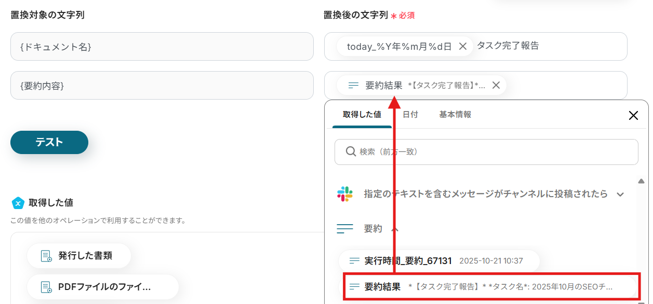Click the scrollbar up arrow in the picker
This screenshot has height=304, width=653.
coord(642,181)
